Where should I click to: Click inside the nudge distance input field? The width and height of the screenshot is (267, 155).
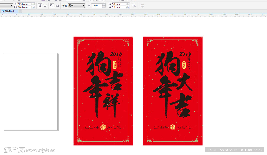tap(96, 5)
